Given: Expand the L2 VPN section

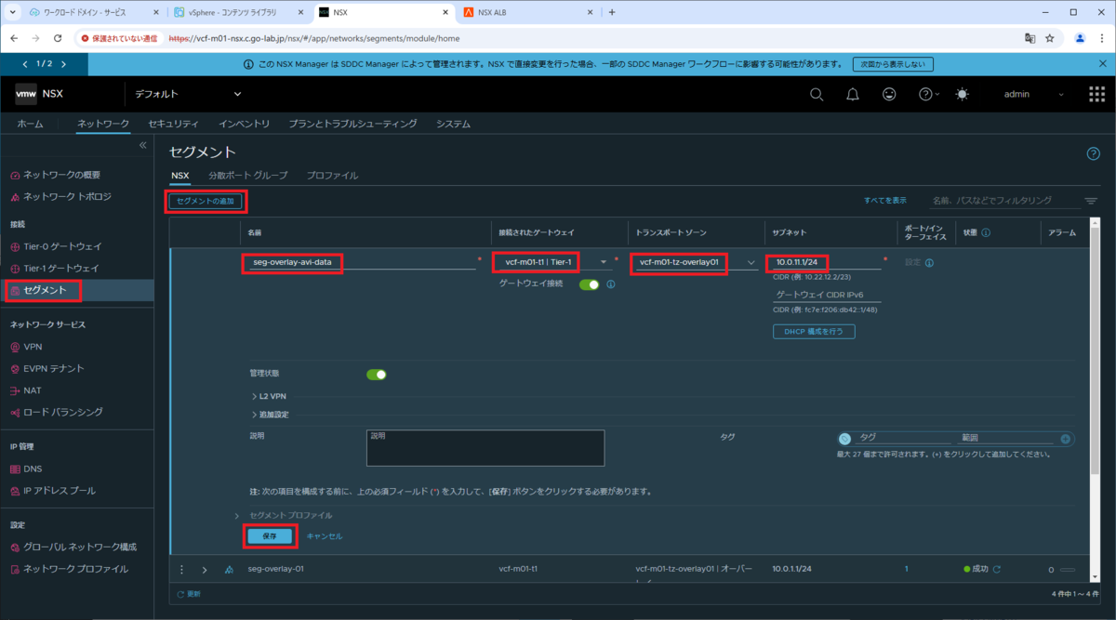Looking at the screenshot, I should click(268, 396).
